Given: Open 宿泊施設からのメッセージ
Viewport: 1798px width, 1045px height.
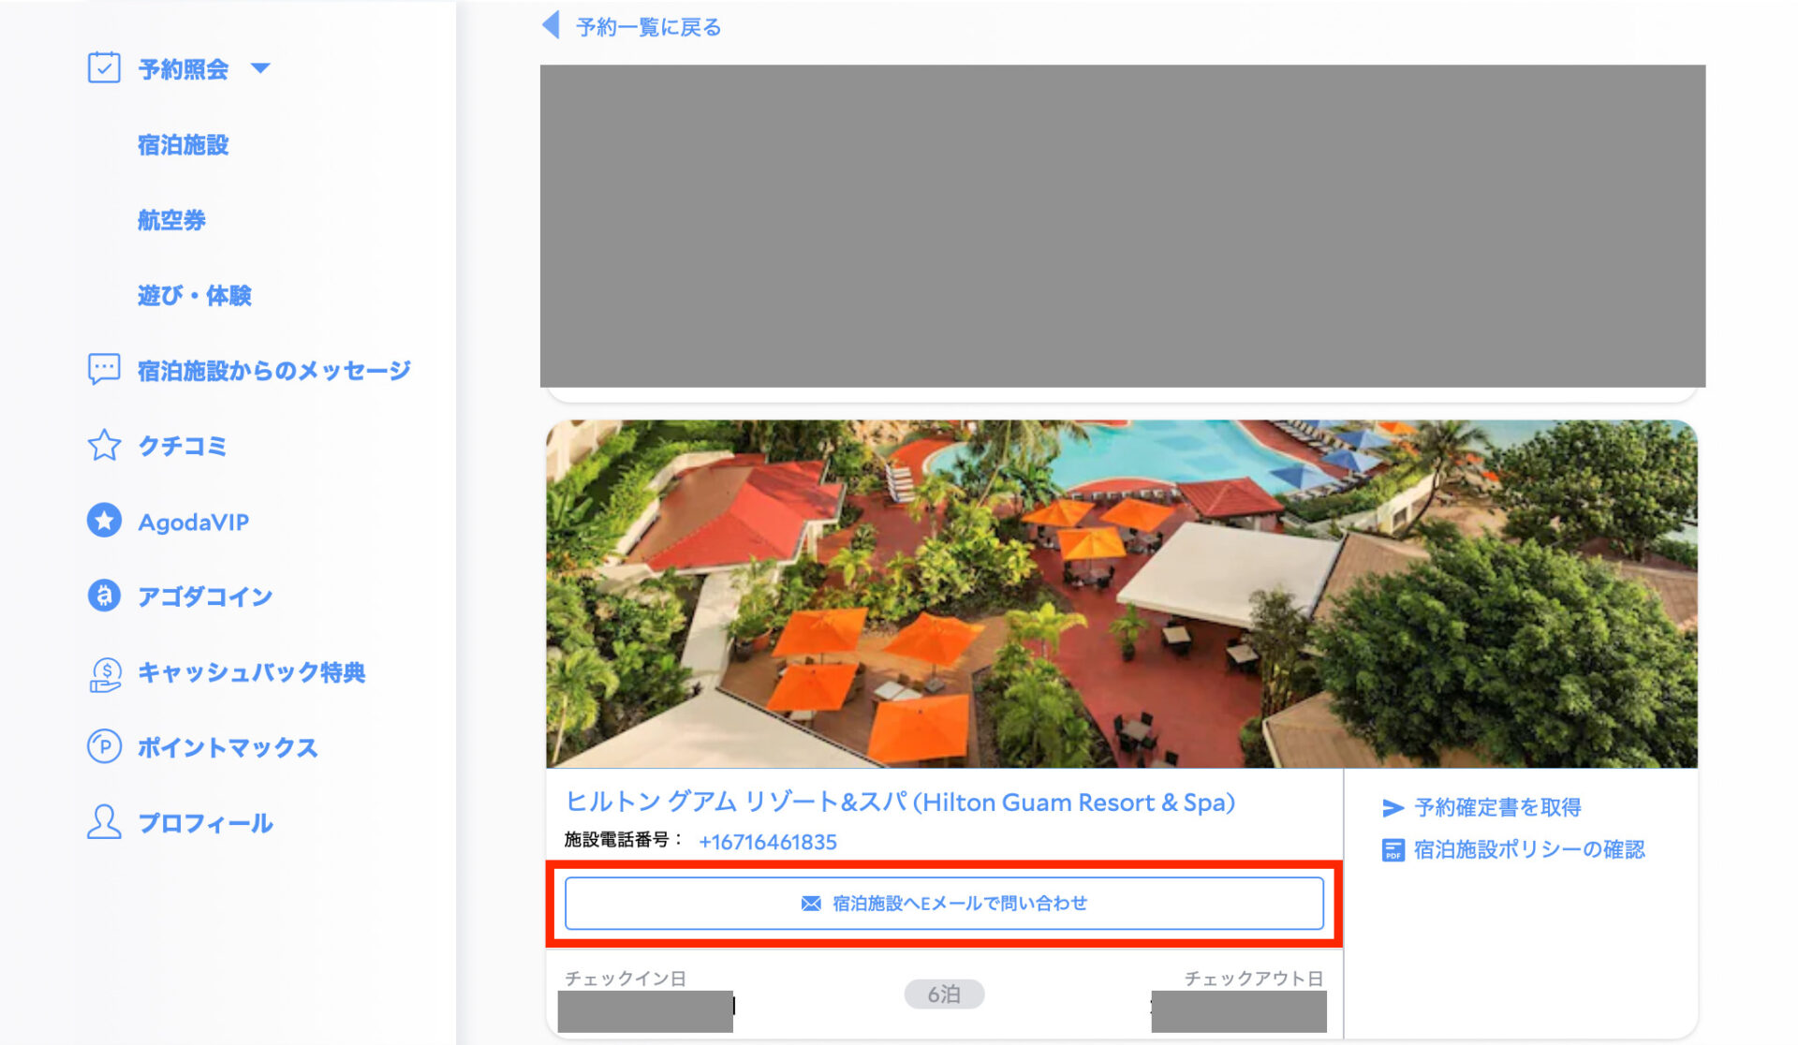Looking at the screenshot, I should (x=274, y=371).
